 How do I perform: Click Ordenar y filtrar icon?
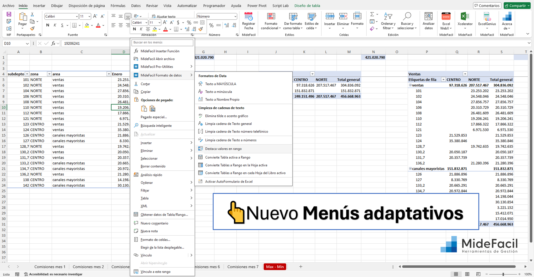(388, 17)
